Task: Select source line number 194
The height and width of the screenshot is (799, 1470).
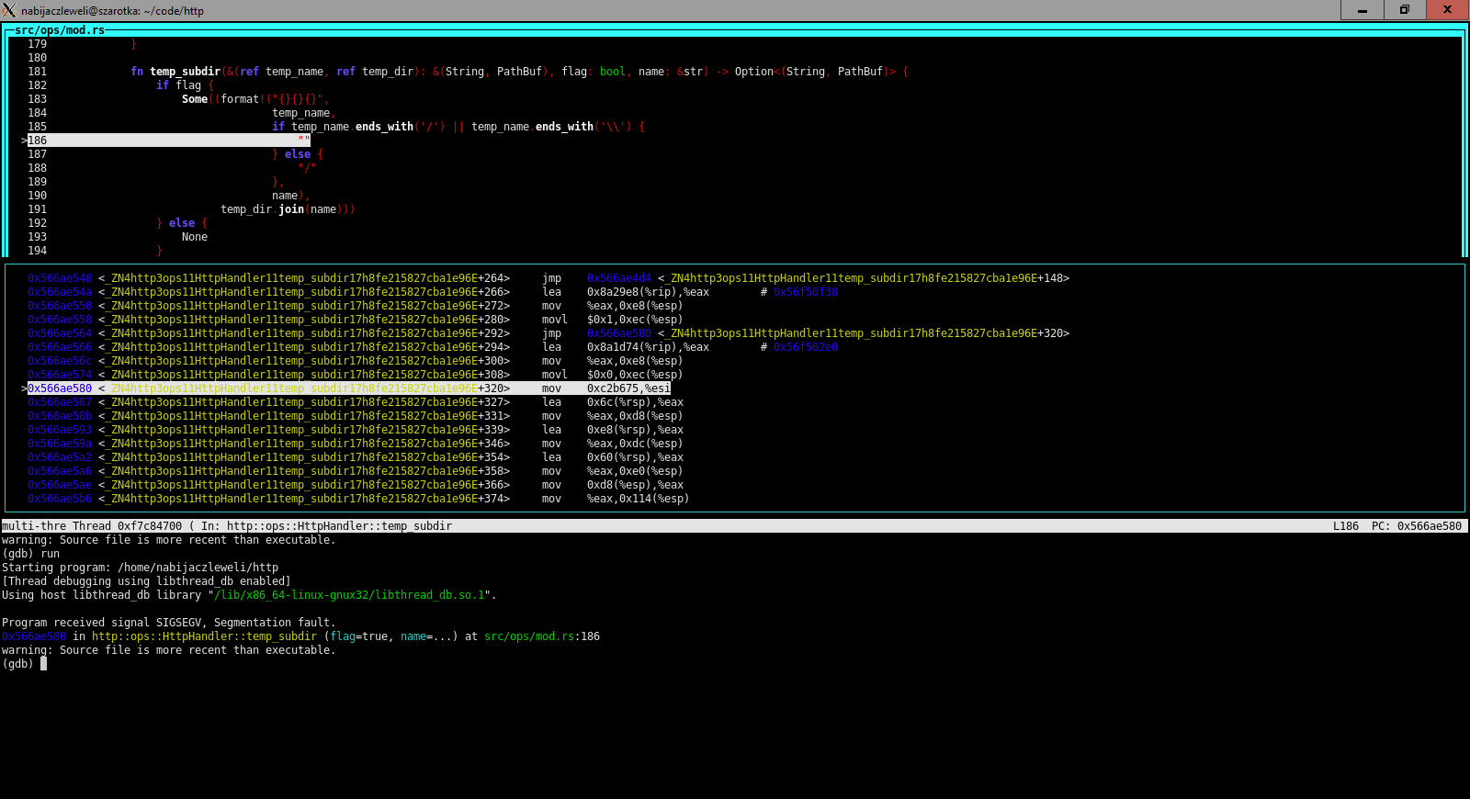Action: point(37,251)
